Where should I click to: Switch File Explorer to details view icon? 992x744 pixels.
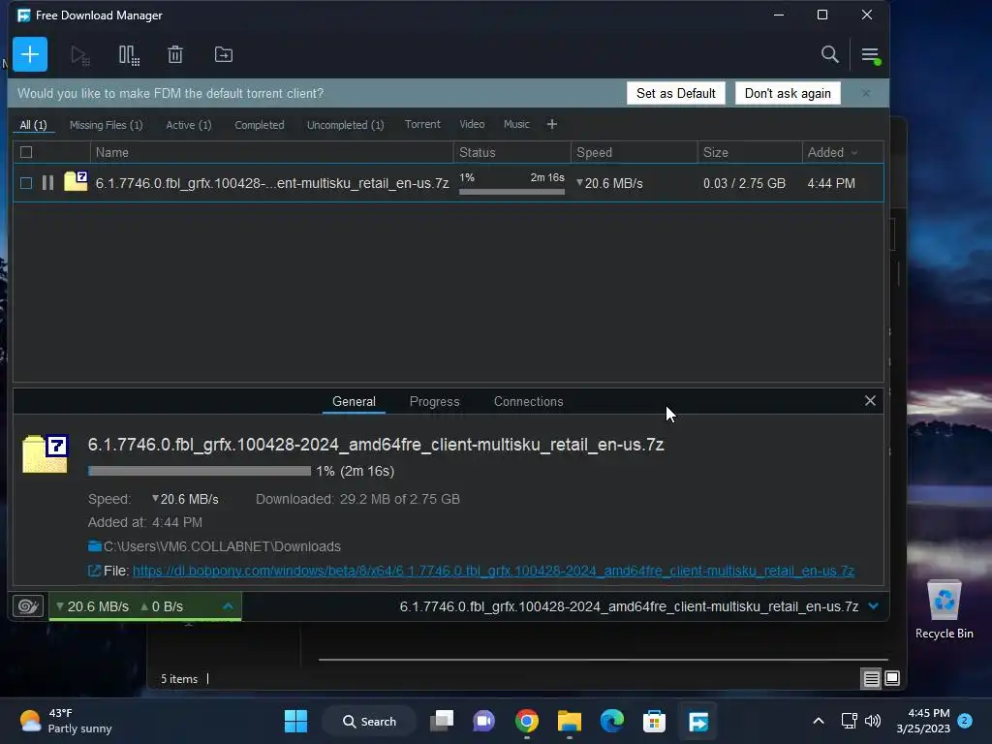[x=871, y=679]
